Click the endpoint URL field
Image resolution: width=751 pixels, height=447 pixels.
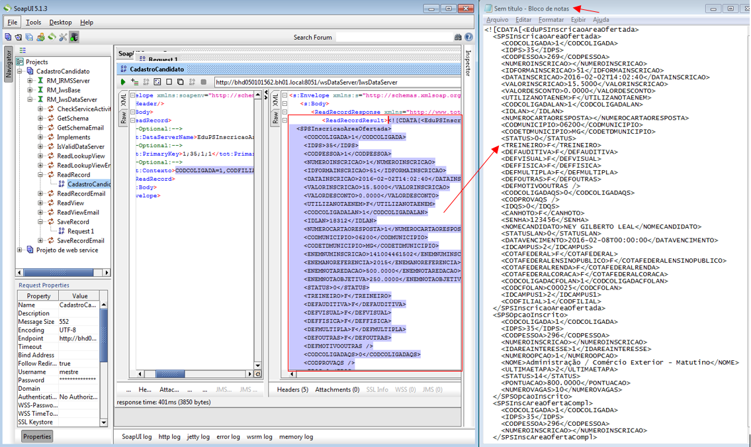tap(337, 82)
